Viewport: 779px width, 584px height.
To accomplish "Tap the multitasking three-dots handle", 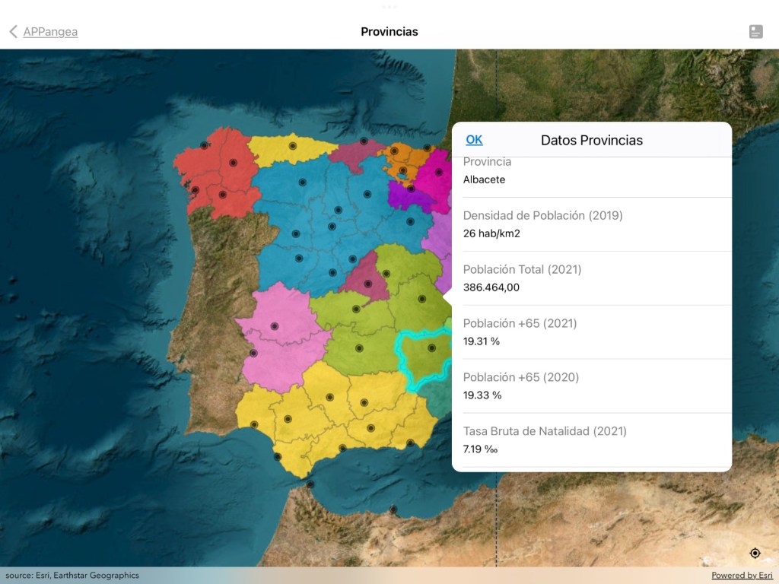I will tap(389, 7).
